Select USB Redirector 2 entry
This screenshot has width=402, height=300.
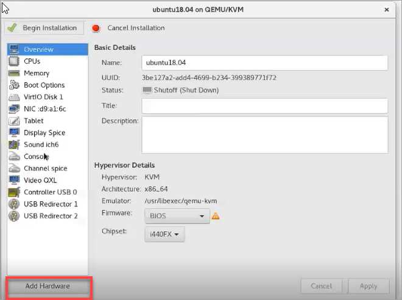[51, 216]
